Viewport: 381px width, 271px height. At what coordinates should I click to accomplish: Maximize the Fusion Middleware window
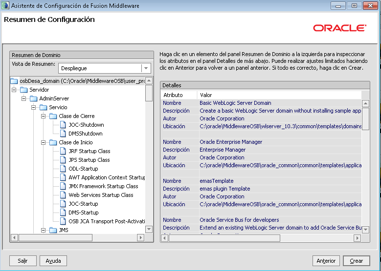coord(354,5)
